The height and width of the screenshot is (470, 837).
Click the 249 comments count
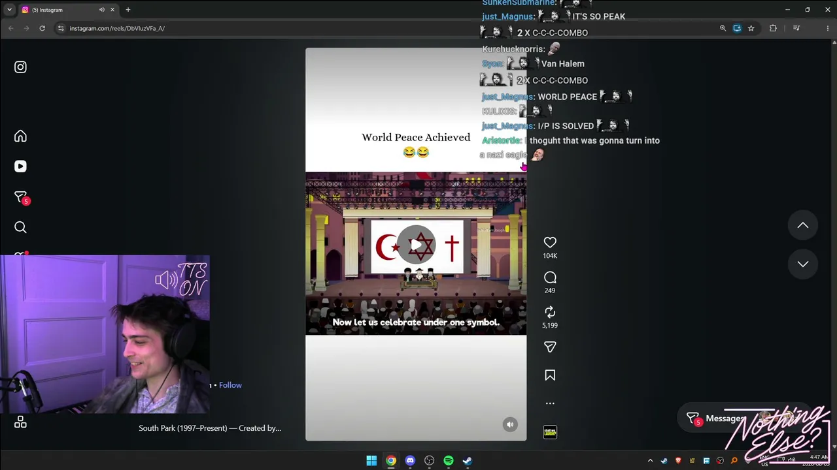550,290
